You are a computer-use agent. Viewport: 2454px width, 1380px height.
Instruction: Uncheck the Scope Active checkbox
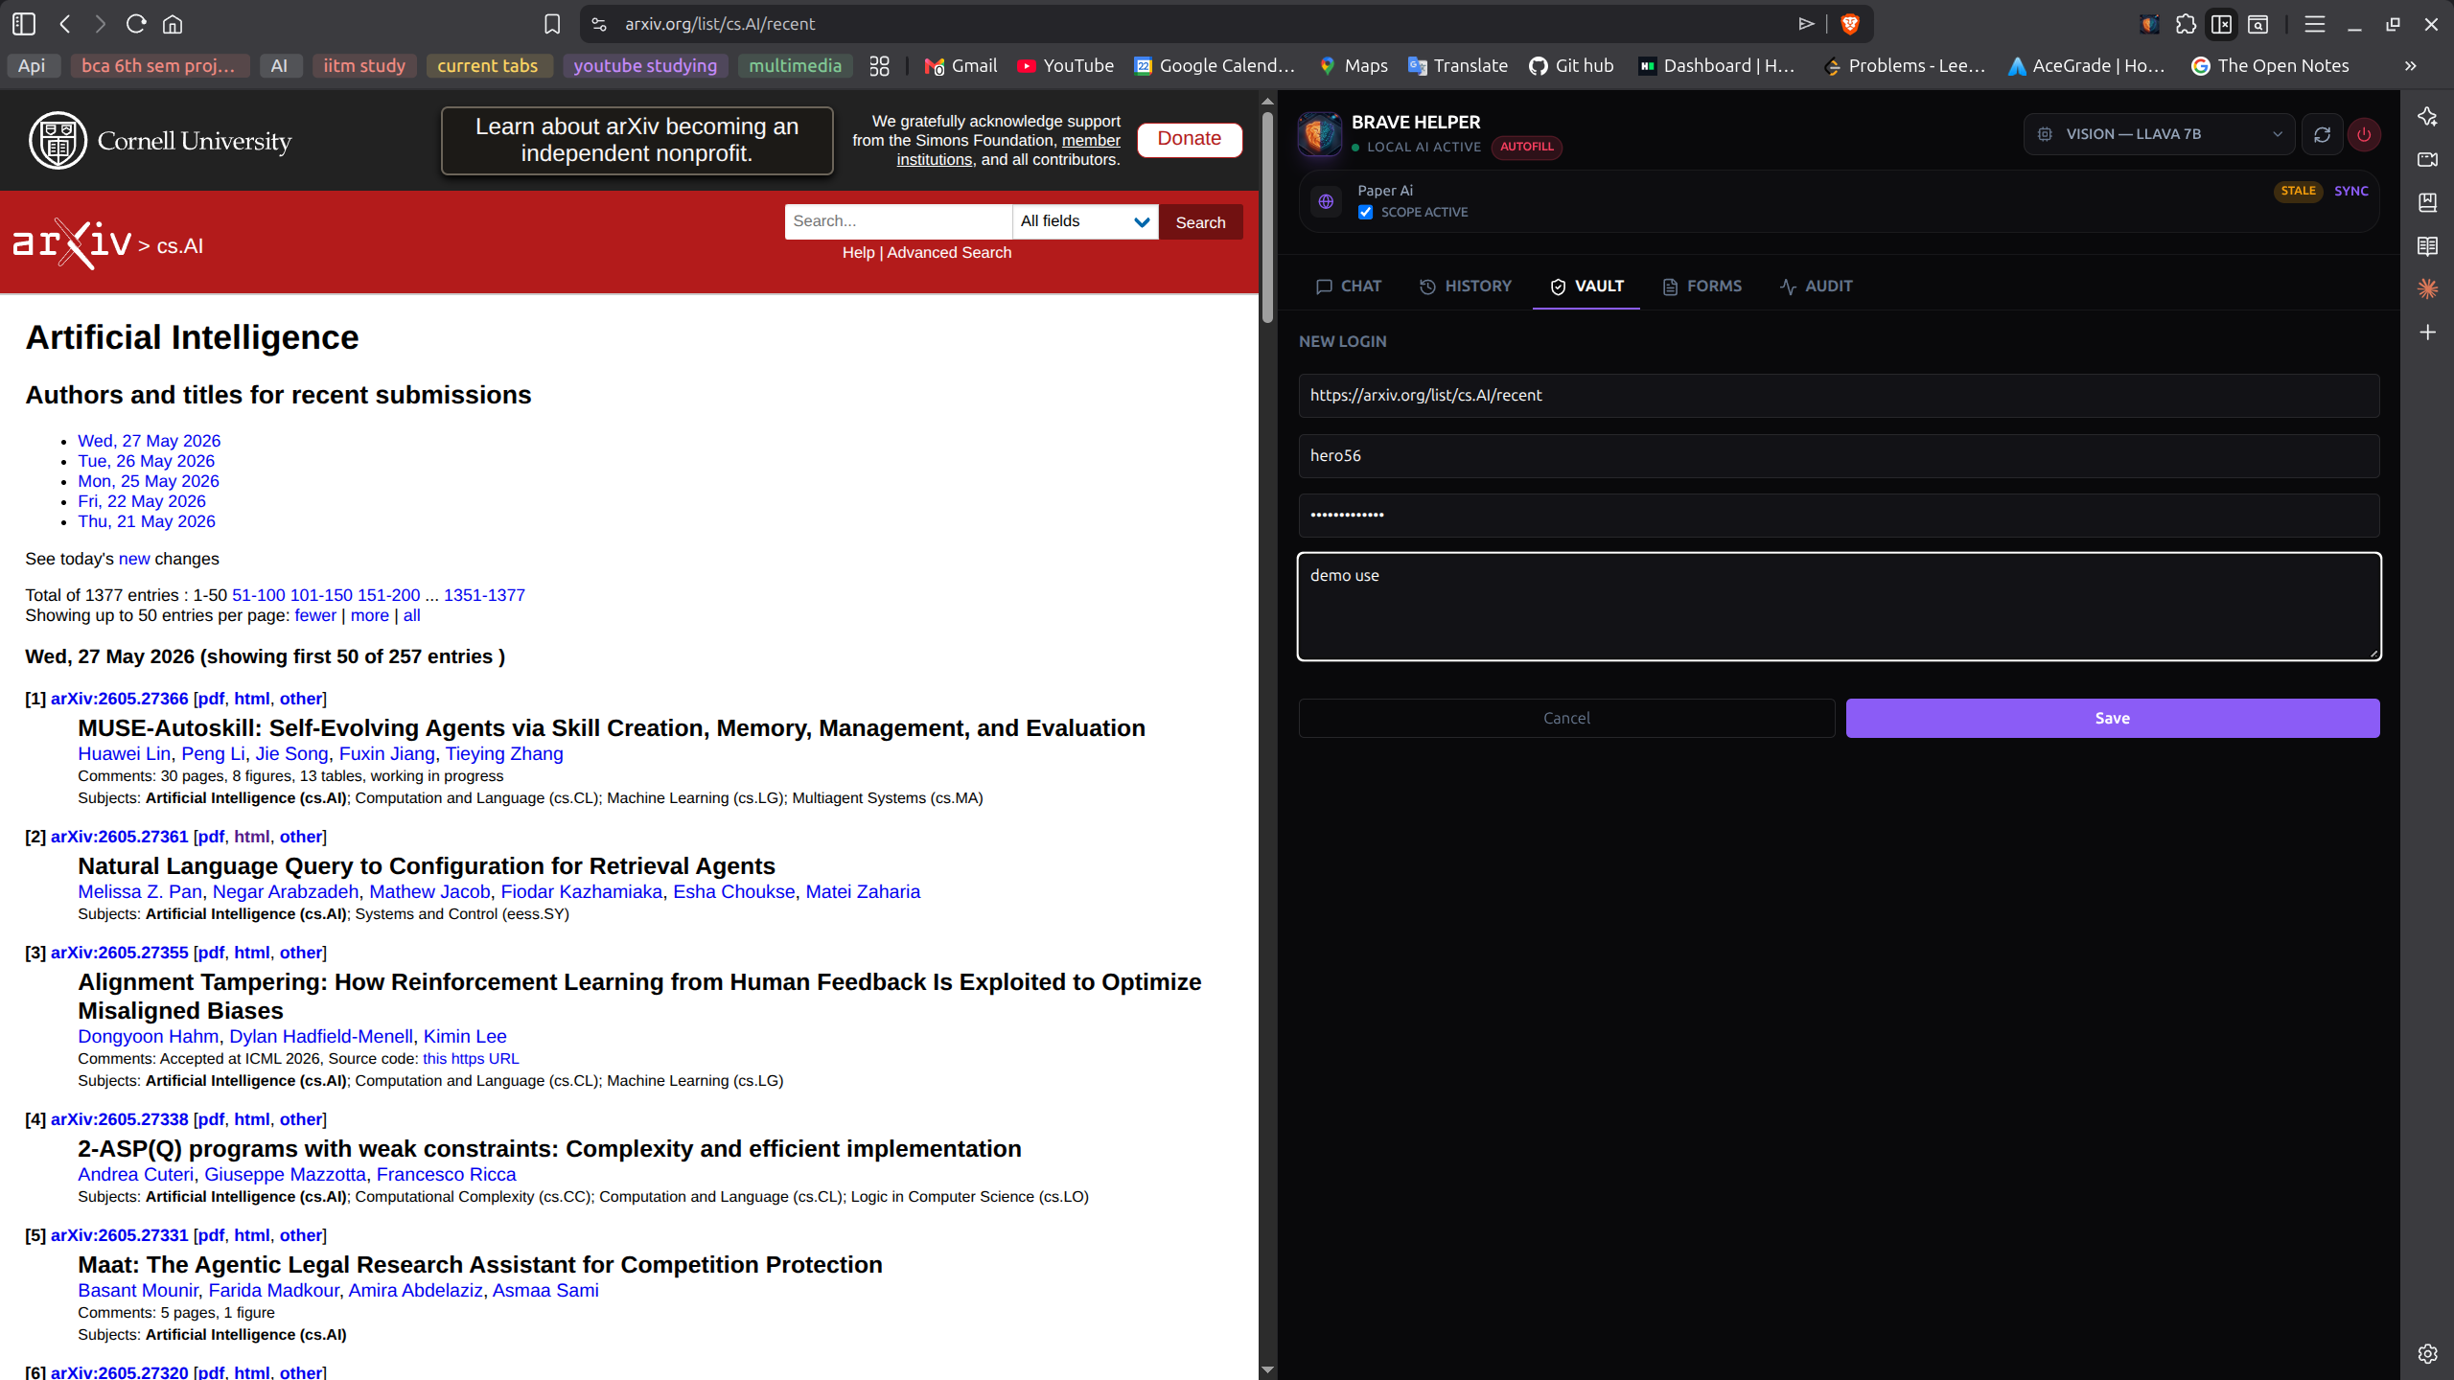[1365, 212]
